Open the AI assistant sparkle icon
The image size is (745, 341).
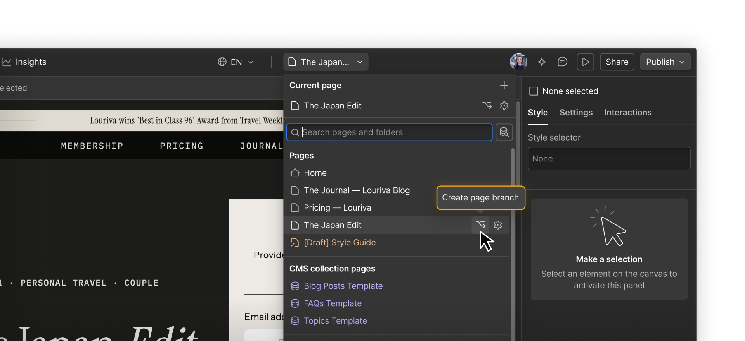click(542, 62)
